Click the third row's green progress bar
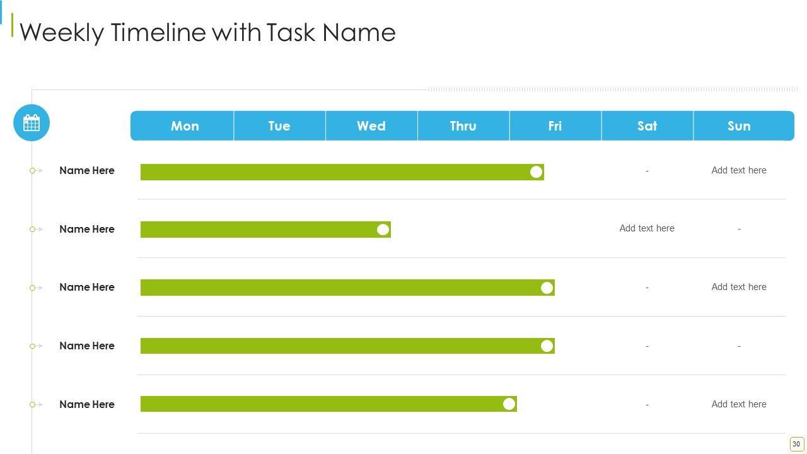The width and height of the screenshot is (807, 454). (x=340, y=288)
